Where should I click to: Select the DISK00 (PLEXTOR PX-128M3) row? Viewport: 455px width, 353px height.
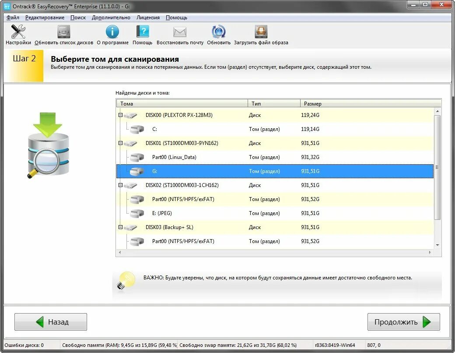click(x=275, y=115)
